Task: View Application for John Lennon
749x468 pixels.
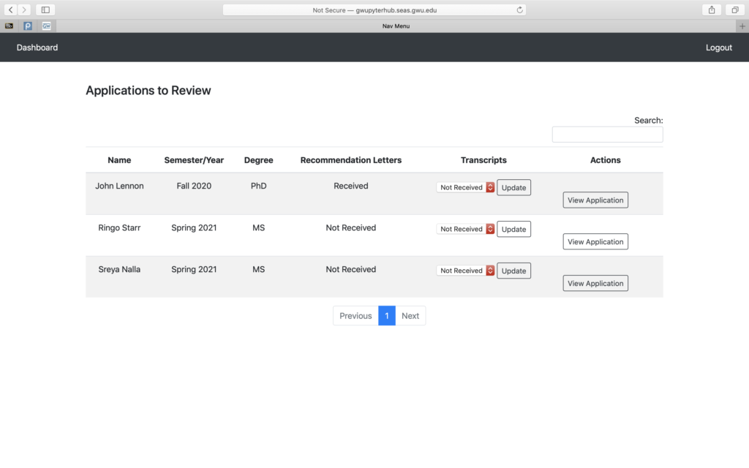Action: (595, 200)
